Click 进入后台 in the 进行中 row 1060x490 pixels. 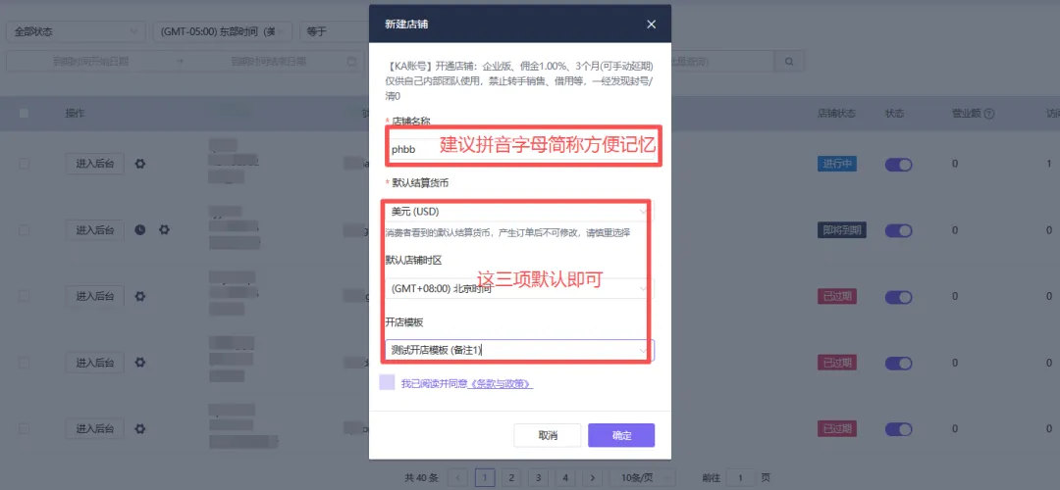coord(94,164)
